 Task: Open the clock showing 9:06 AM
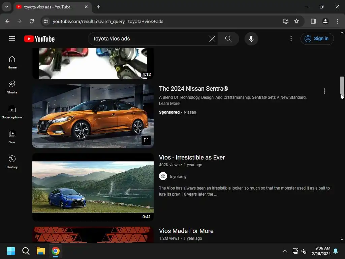coord(321,251)
